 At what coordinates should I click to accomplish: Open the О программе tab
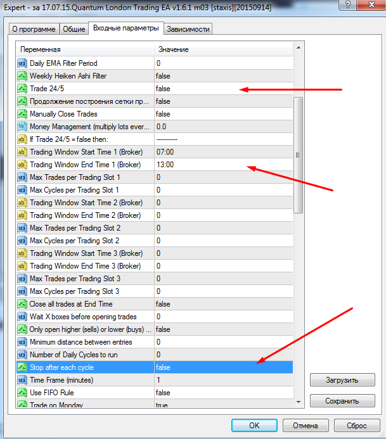click(34, 29)
